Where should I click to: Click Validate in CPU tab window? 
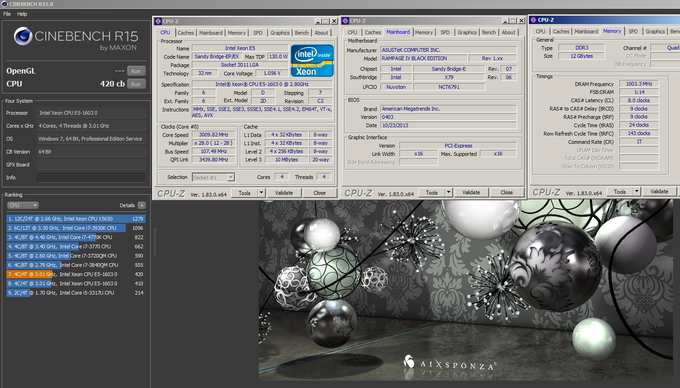point(284,193)
